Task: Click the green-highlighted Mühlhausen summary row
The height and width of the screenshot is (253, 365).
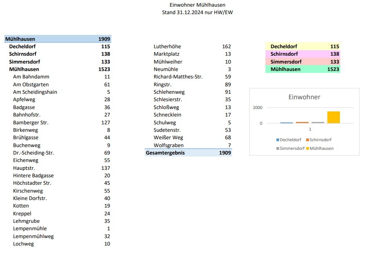Action: (303, 69)
